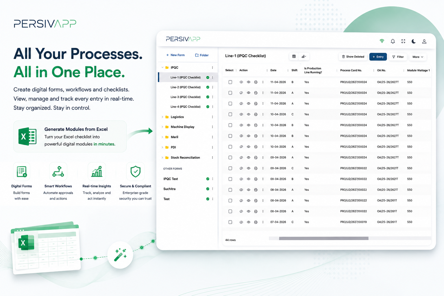
Task: Open the More dropdown
Action: pos(418,57)
